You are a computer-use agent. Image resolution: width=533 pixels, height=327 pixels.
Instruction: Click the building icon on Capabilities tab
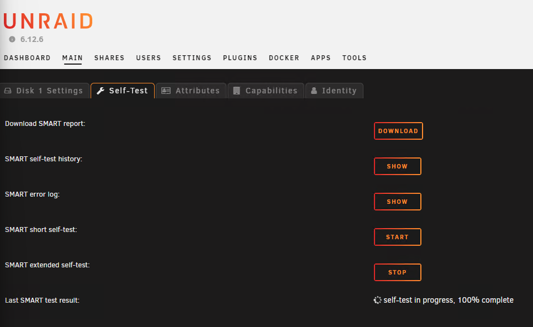coord(236,91)
